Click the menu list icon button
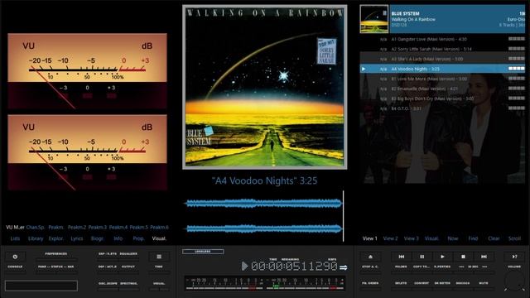530x298 pixels. tap(159, 257)
